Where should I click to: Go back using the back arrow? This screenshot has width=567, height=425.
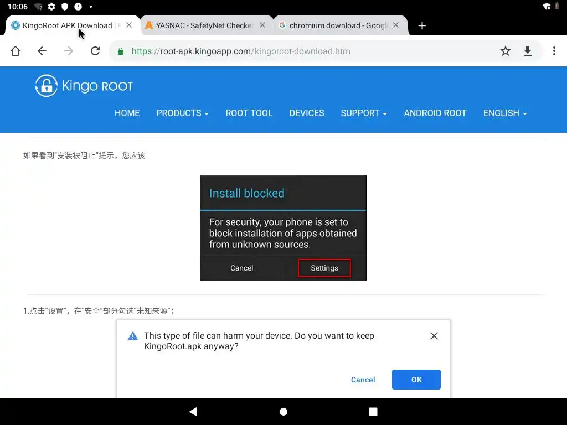[42, 51]
